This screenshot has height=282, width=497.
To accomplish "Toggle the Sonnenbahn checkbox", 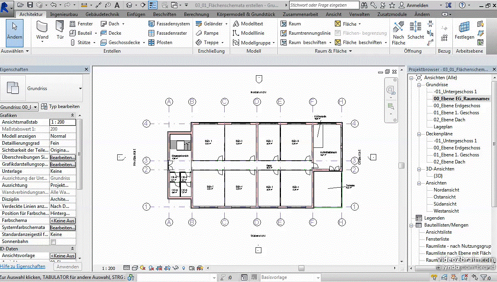I will [x=53, y=242].
